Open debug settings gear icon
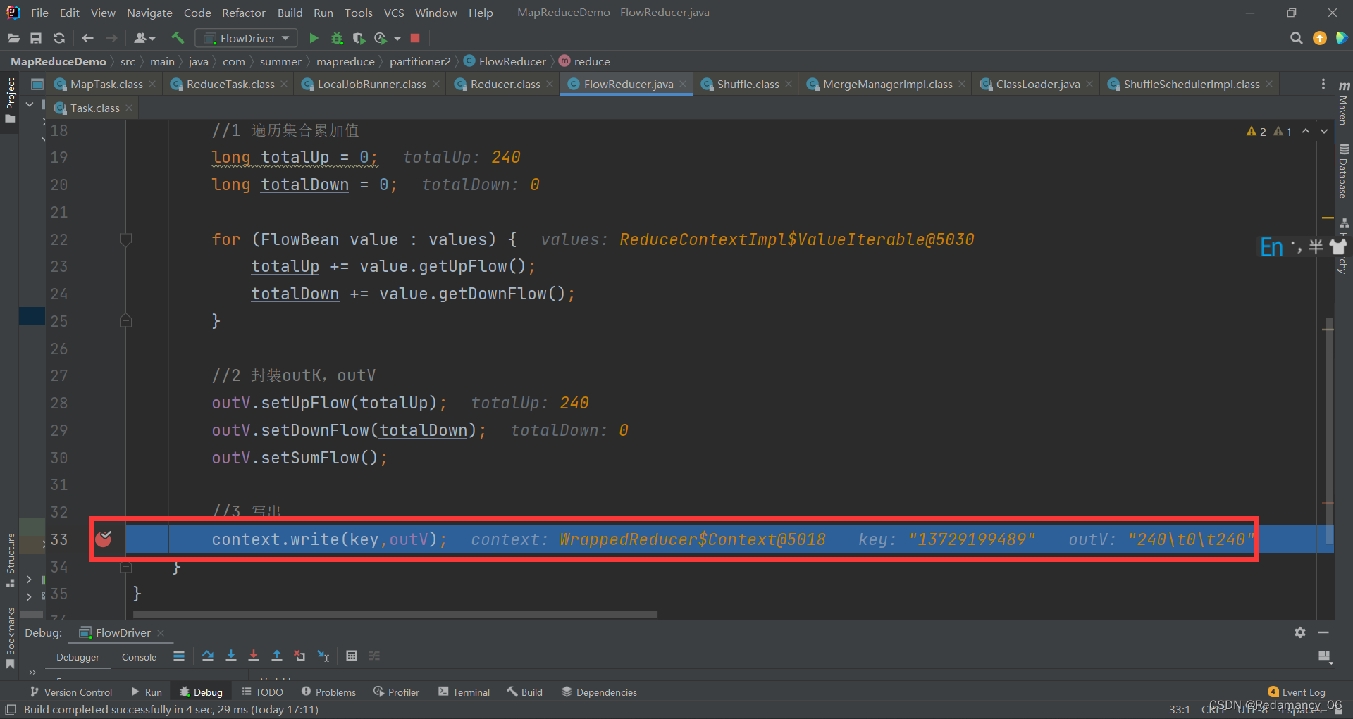The width and height of the screenshot is (1353, 719). click(1300, 632)
